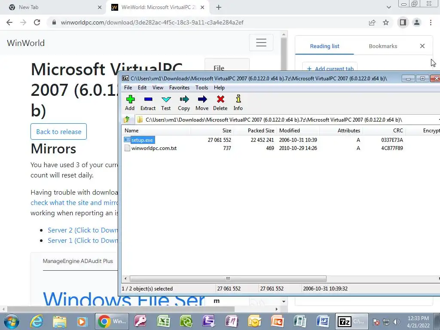
Task: Open a new tab with plus button
Action: 219,8
